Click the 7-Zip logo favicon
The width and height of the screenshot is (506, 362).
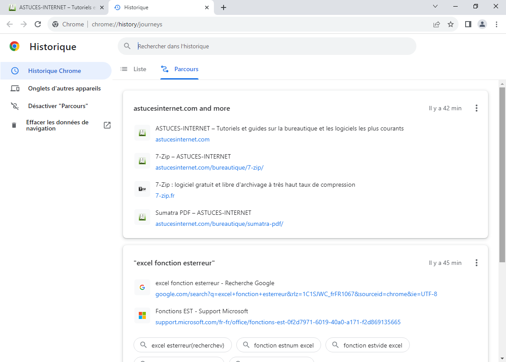(x=142, y=189)
